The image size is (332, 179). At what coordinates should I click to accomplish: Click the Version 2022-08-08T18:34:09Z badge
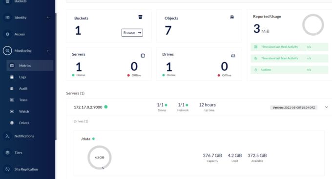click(x=294, y=108)
